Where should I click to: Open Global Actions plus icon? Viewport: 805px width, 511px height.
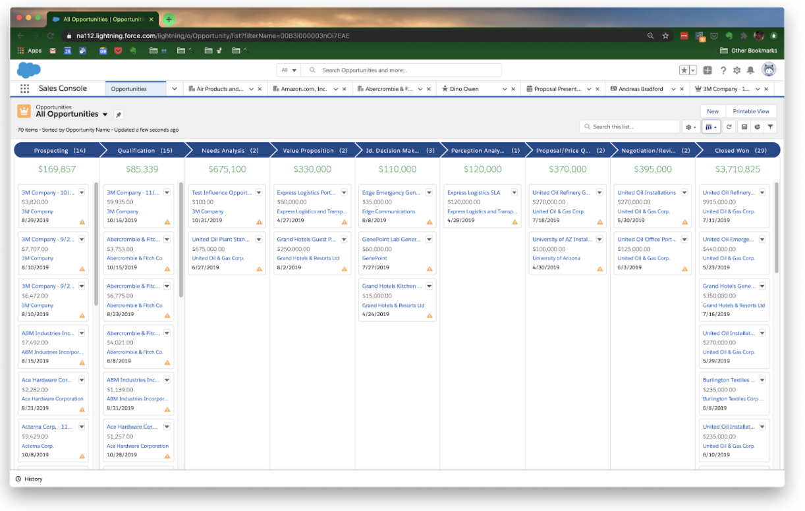[x=708, y=70]
